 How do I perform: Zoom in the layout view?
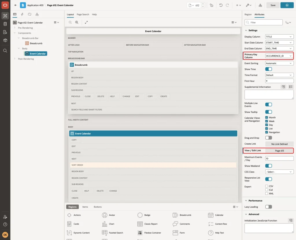tap(77, 22)
